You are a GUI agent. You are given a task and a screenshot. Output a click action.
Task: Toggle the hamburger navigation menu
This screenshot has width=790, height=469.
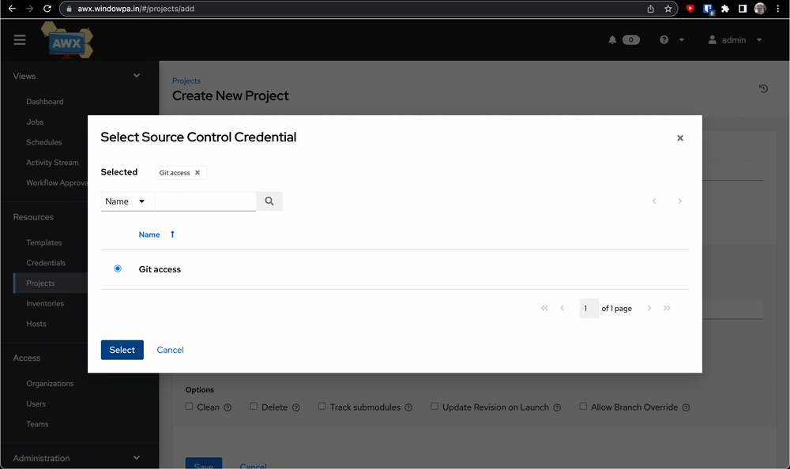pos(20,40)
